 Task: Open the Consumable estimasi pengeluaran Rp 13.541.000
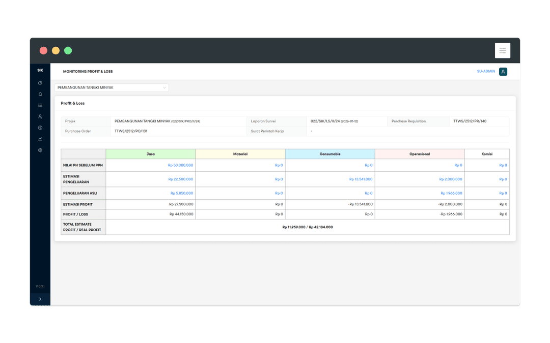point(361,179)
